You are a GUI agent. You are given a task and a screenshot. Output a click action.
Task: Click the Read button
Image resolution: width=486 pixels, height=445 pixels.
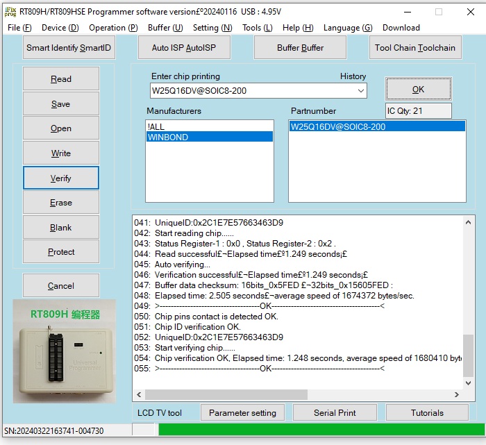click(x=61, y=78)
